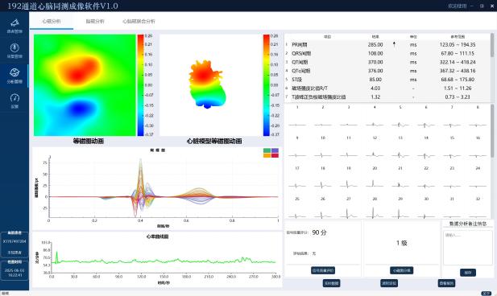Image resolution: width=497 pixels, height=296 pixels.
Task: Click the bottom-row button below the remarks panel
Action: pyautogui.click(x=446, y=283)
